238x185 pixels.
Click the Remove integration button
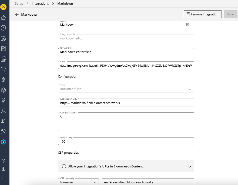point(203,14)
